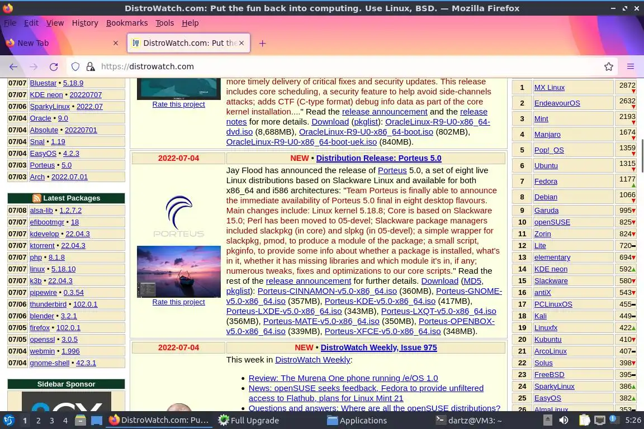Screen dimensions: 644x429
Task: Open the Bookmarks menu
Action: pyautogui.click(x=127, y=23)
